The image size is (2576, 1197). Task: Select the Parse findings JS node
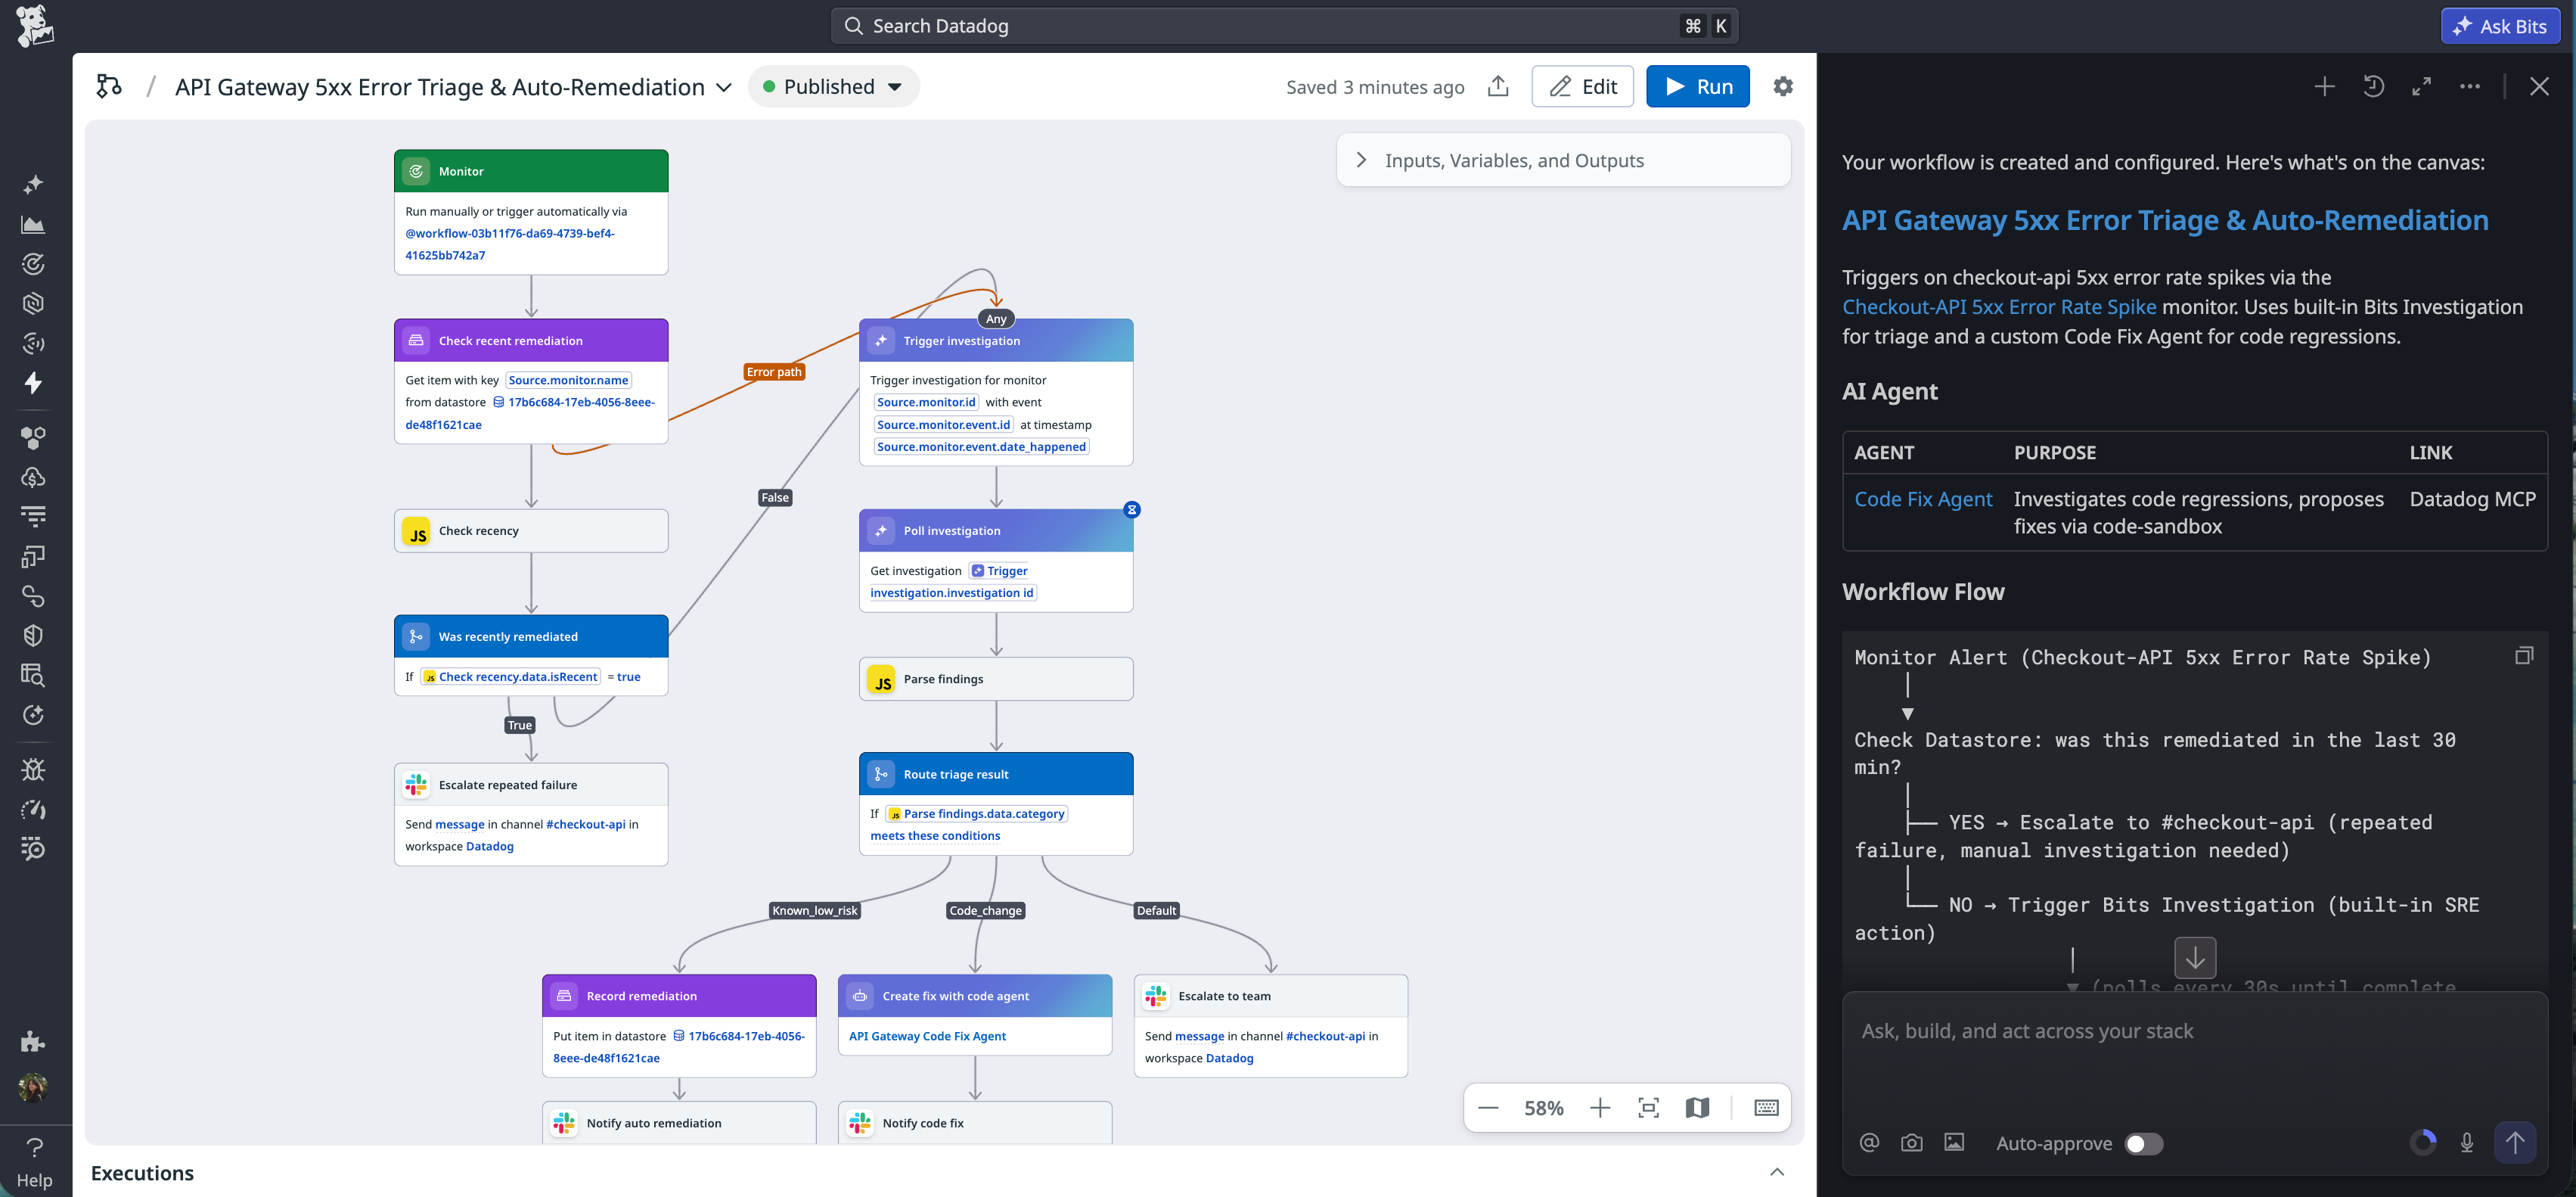[x=996, y=679]
